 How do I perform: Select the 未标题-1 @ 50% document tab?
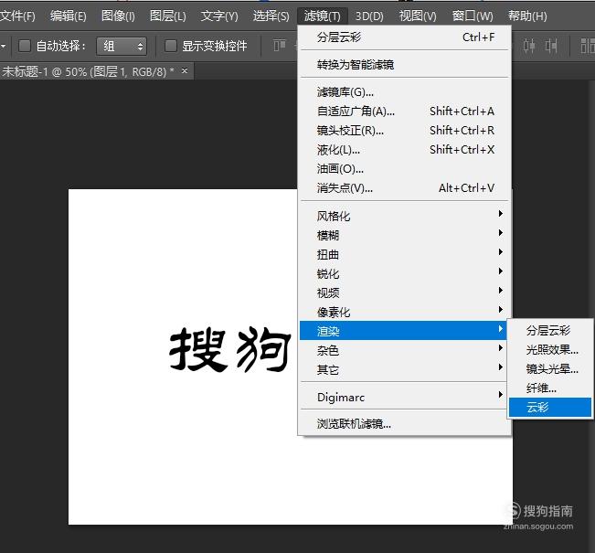[88, 71]
